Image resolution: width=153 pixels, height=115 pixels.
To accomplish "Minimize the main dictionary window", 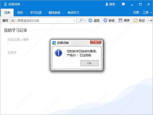I will 132,4.
